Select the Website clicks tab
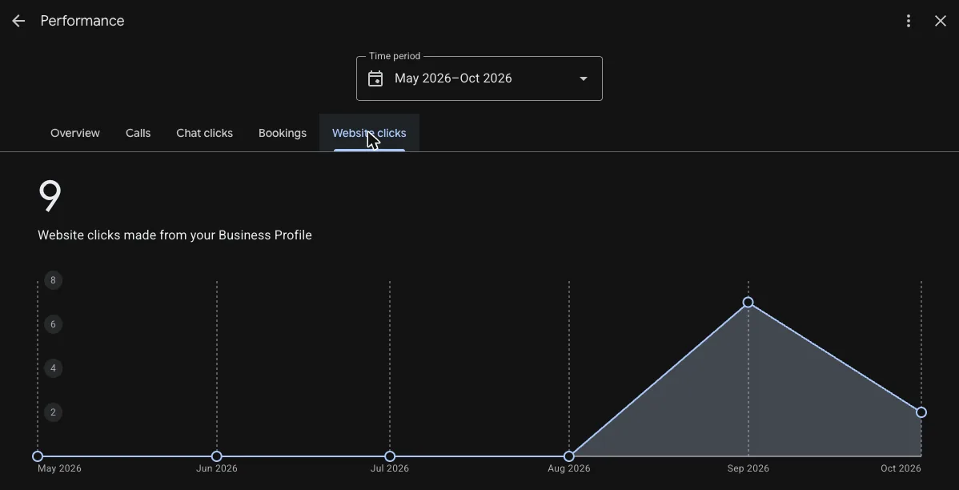Image resolution: width=959 pixels, height=490 pixels. (369, 133)
